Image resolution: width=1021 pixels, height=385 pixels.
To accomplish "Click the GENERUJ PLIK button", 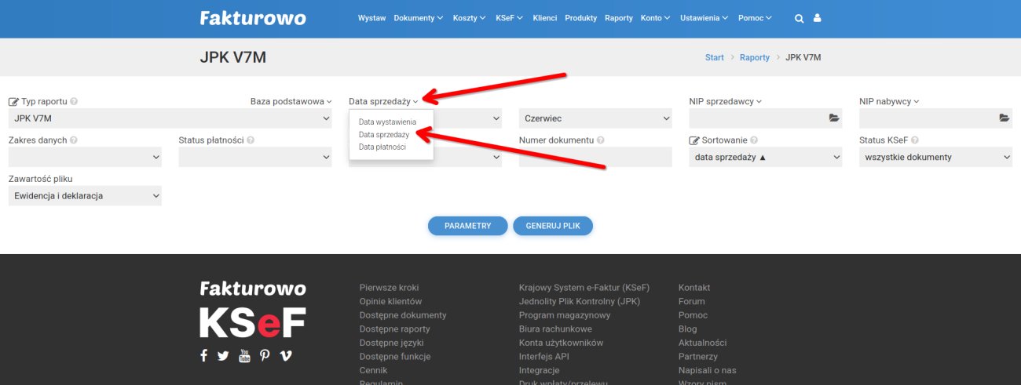I will point(553,226).
